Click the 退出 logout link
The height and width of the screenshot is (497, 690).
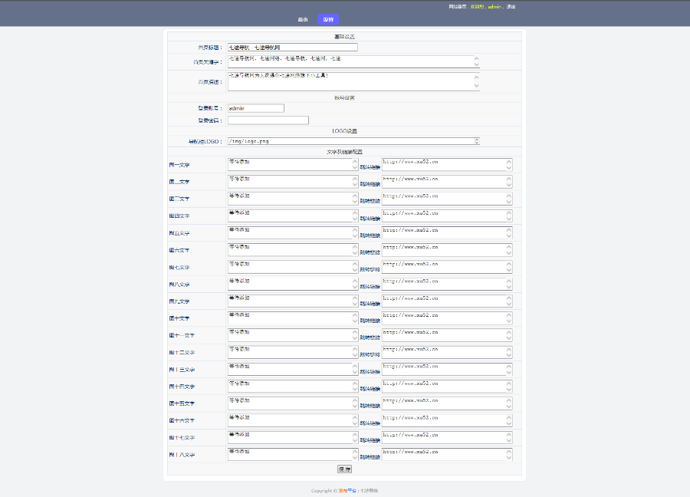coord(511,6)
